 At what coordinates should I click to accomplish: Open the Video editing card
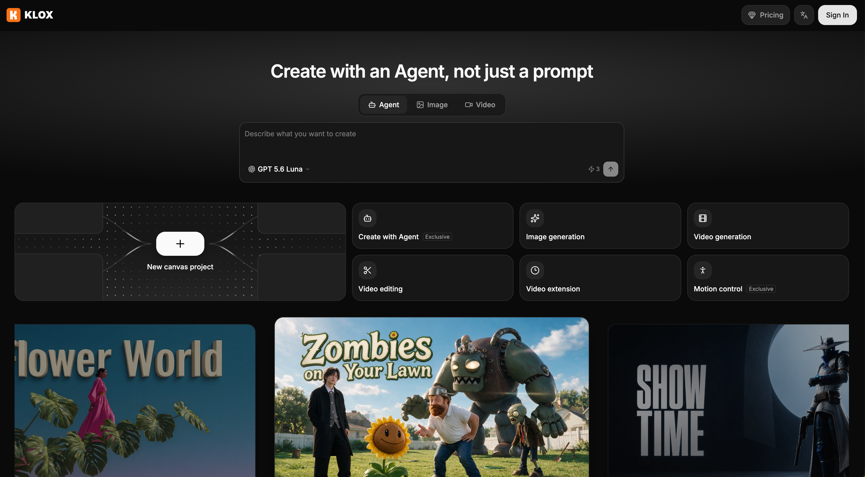click(432, 278)
